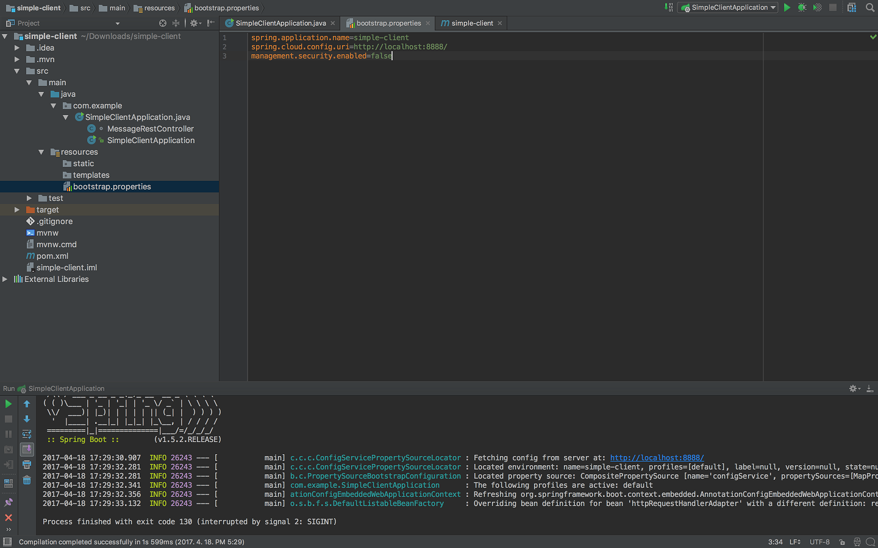Image resolution: width=878 pixels, height=548 pixels.
Task: Click the Search Everywhere magnifier icon
Action: pos(870,8)
